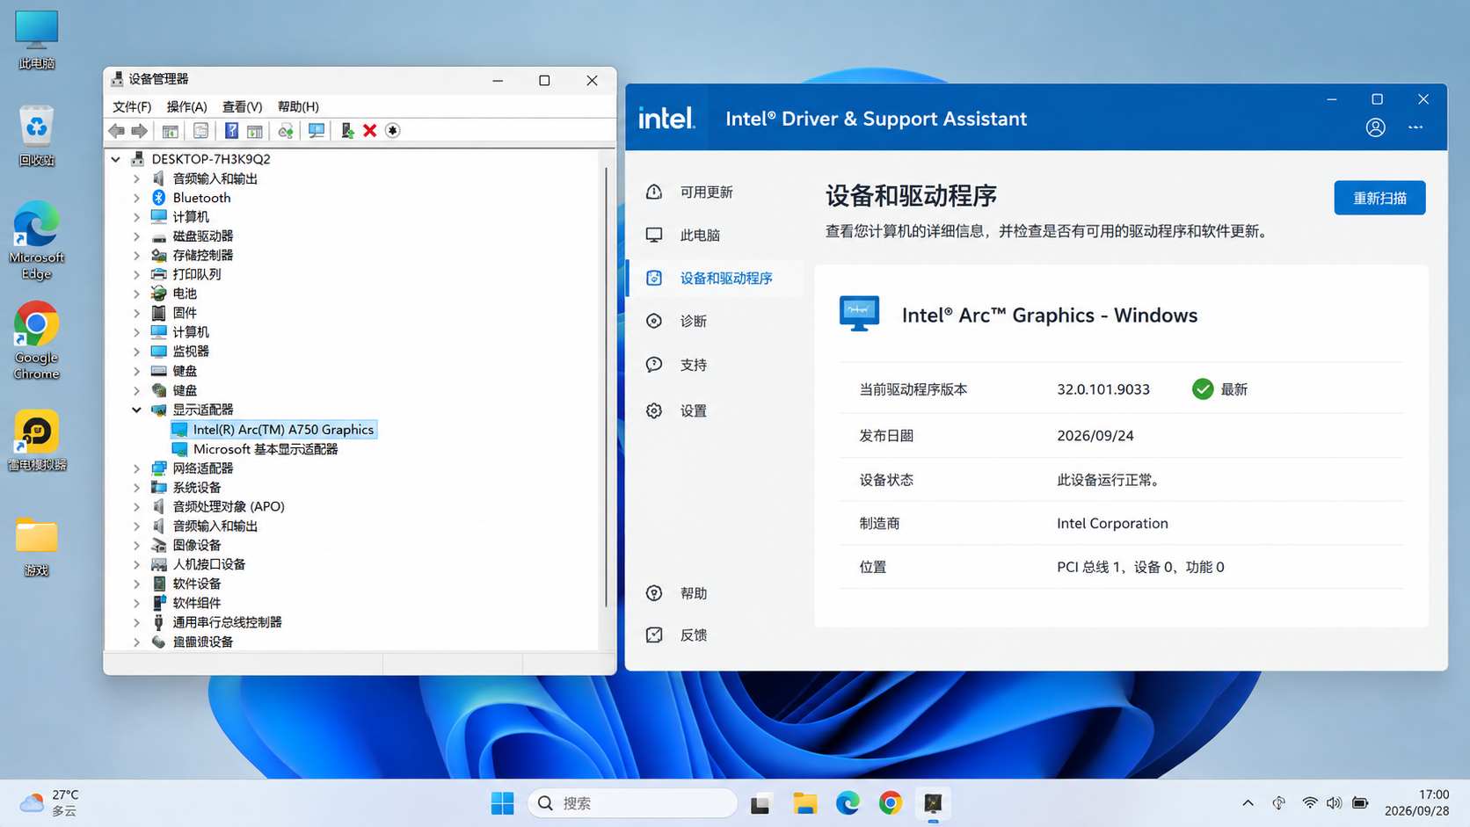Click the 重新扫描 button

point(1379,198)
